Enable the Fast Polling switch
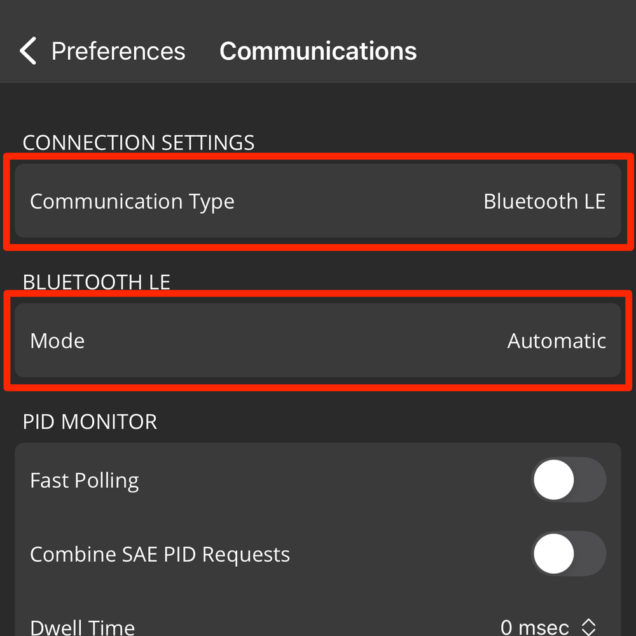The width and height of the screenshot is (636, 636). point(568,481)
